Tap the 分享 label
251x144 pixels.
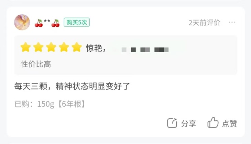188,123
